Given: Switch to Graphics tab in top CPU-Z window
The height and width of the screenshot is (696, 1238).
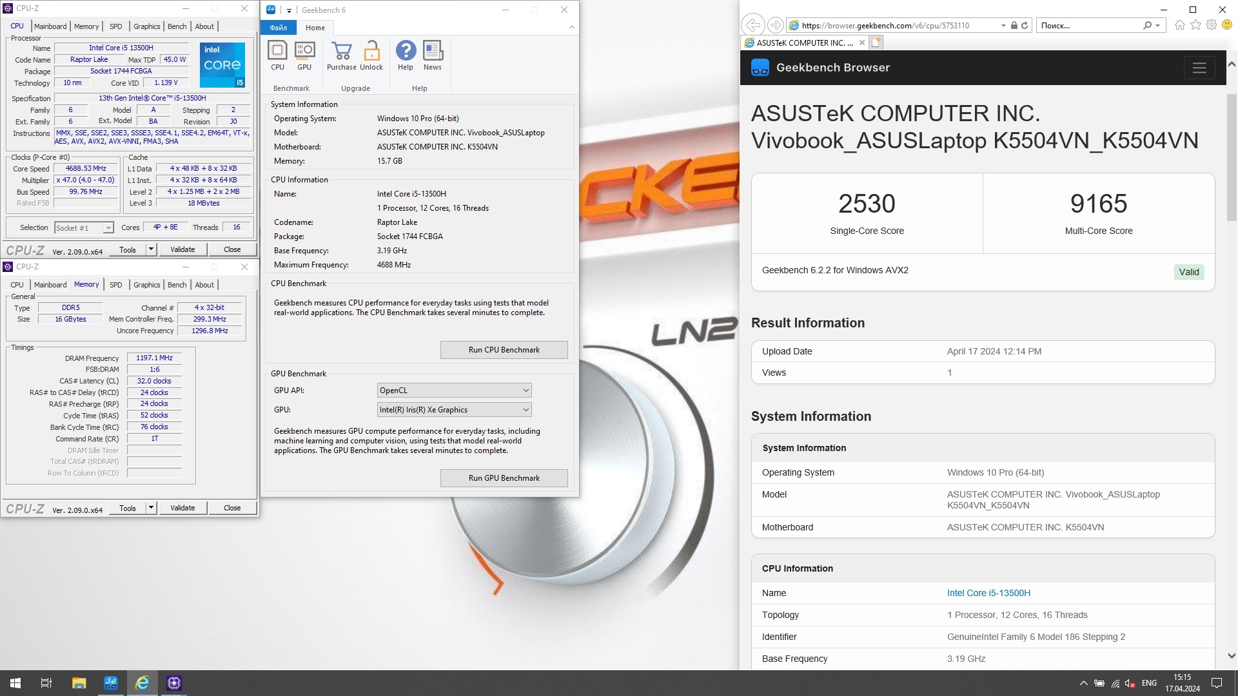Looking at the screenshot, I should tap(147, 26).
